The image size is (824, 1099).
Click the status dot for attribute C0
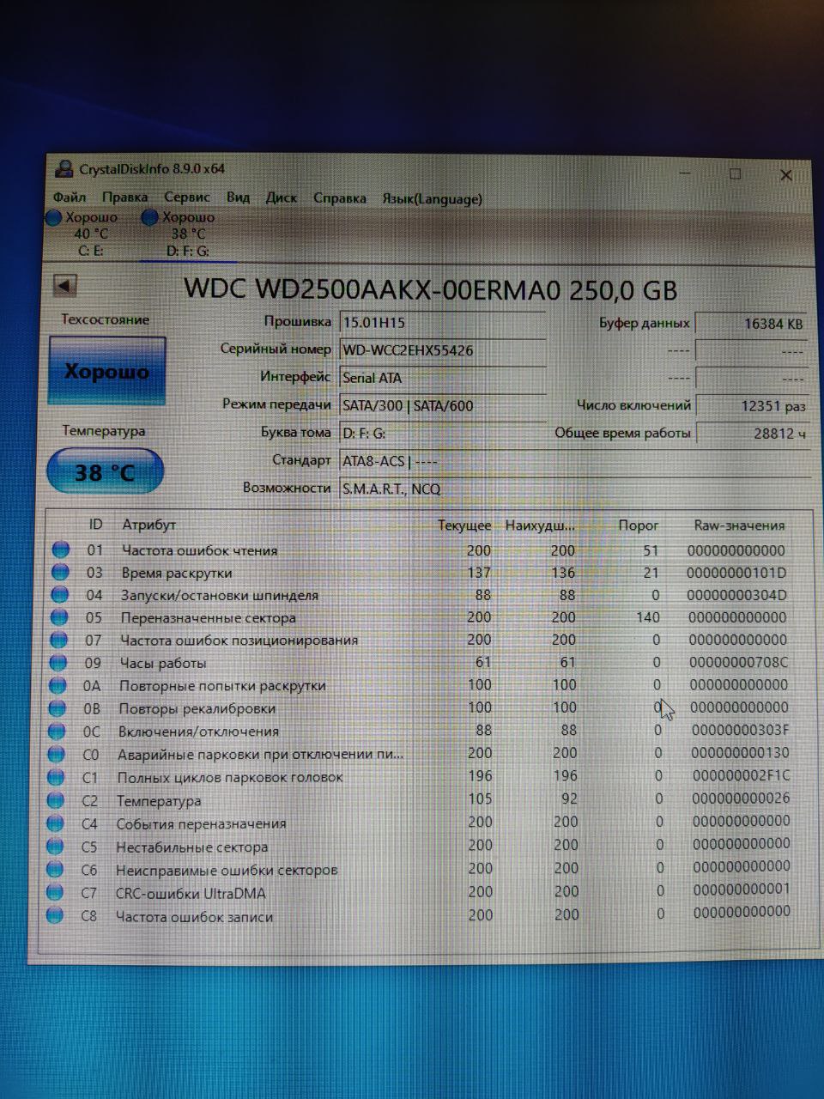tap(57, 754)
